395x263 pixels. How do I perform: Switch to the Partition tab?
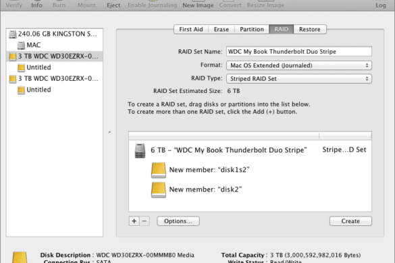252,29
